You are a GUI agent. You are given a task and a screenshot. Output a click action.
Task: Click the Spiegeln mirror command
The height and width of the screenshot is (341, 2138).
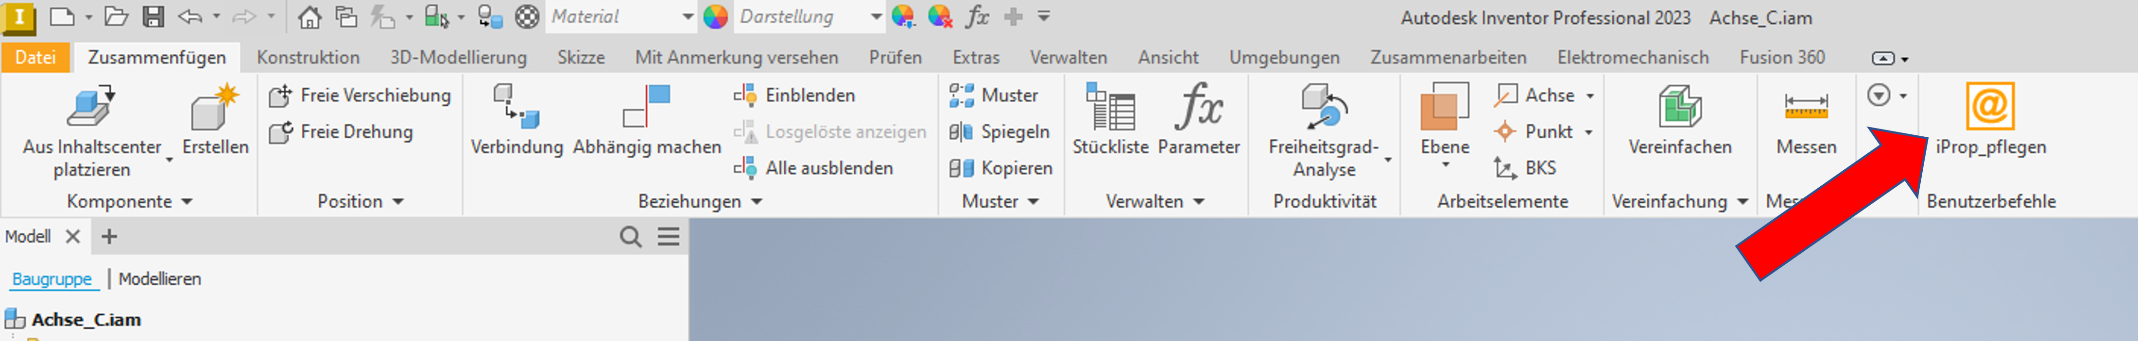[1000, 131]
